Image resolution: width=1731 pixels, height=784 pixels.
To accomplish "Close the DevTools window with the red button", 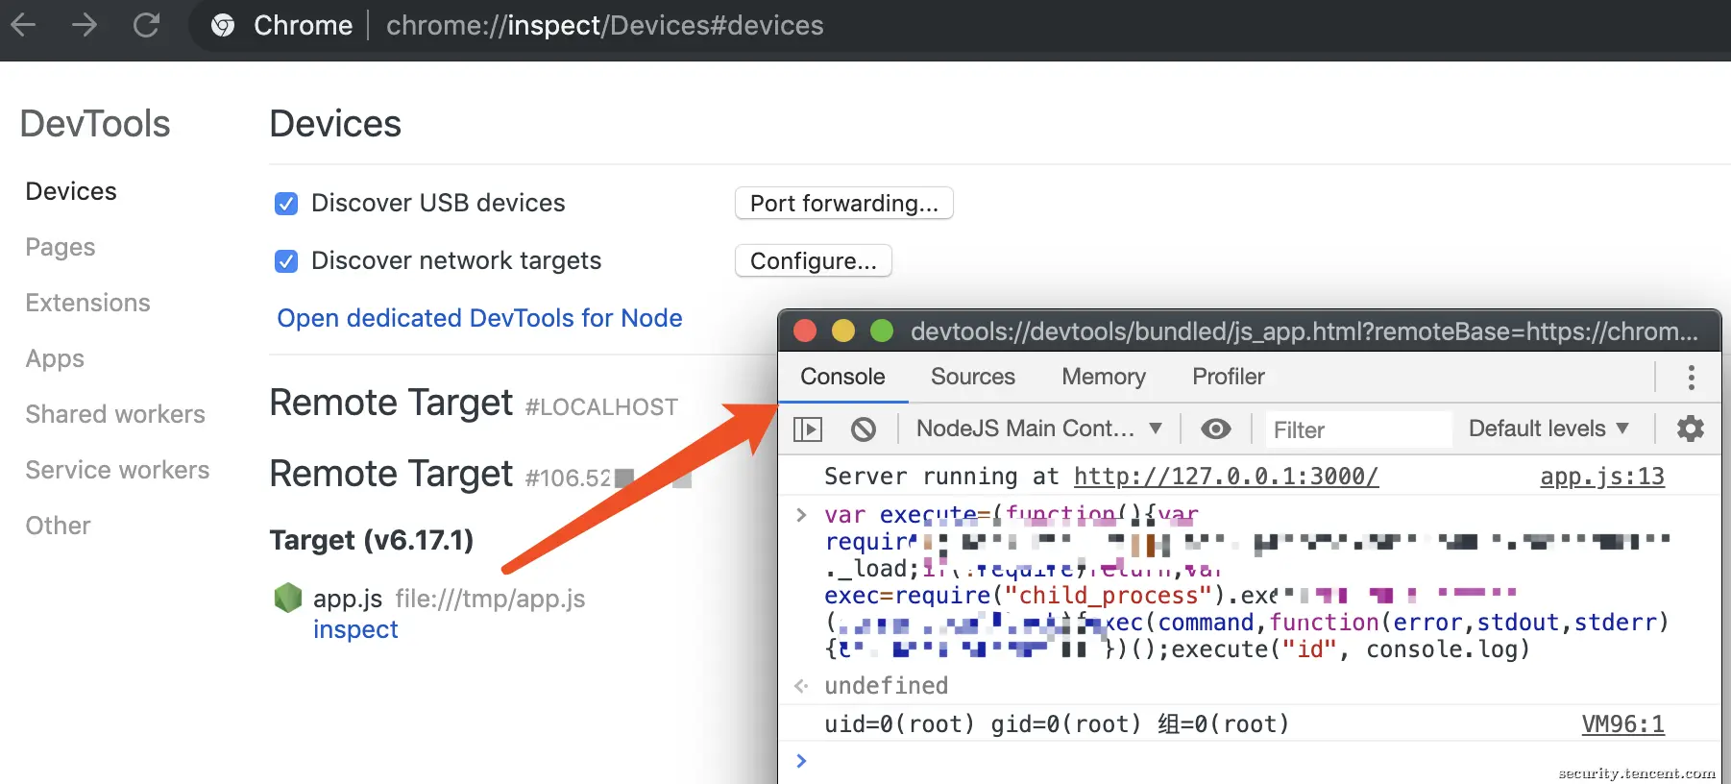I will coord(805,331).
